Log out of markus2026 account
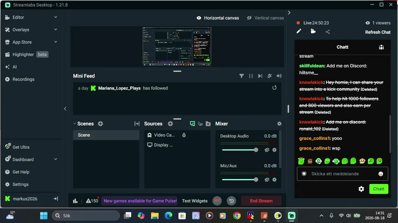 click(x=56, y=199)
